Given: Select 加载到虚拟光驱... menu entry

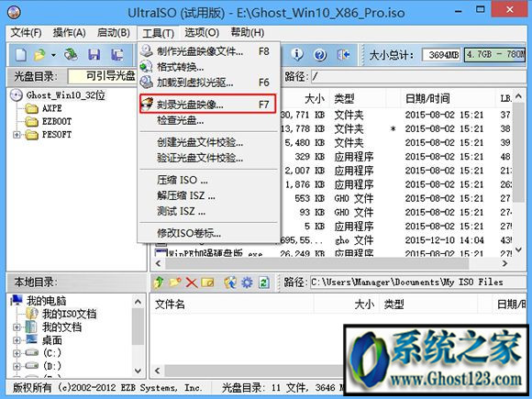Looking at the screenshot, I should (x=208, y=83).
